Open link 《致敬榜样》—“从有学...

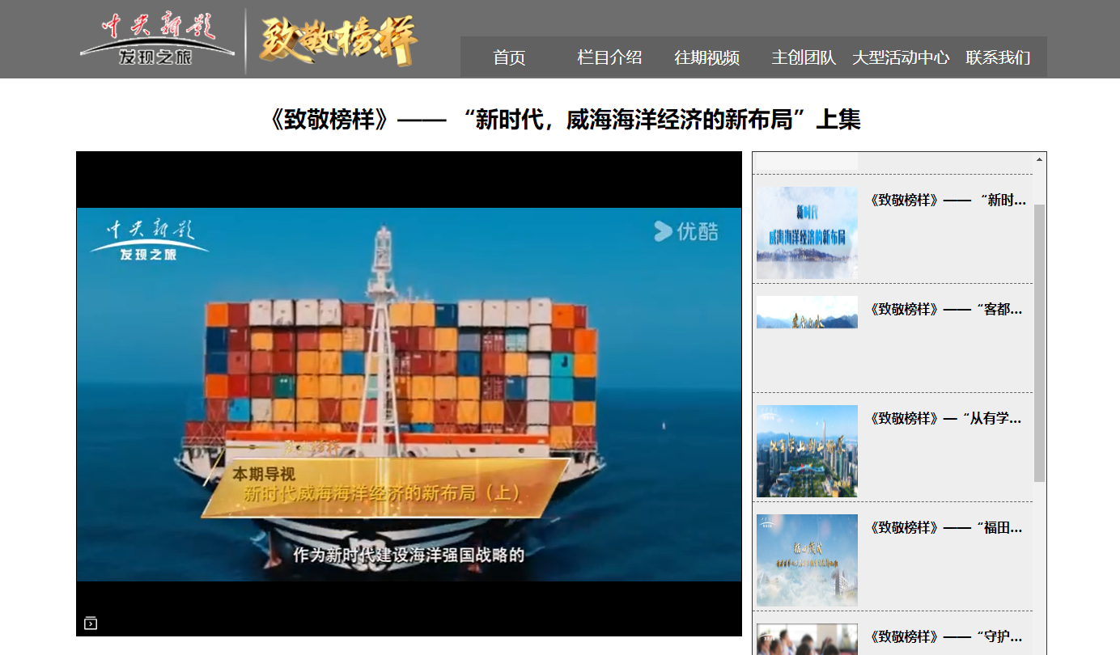coord(945,418)
